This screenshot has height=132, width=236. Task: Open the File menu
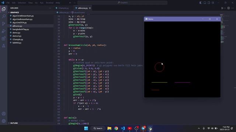coord(8,3)
